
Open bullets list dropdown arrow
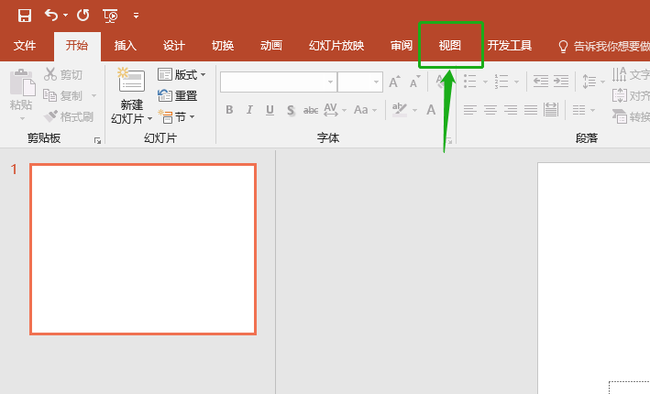[485, 82]
